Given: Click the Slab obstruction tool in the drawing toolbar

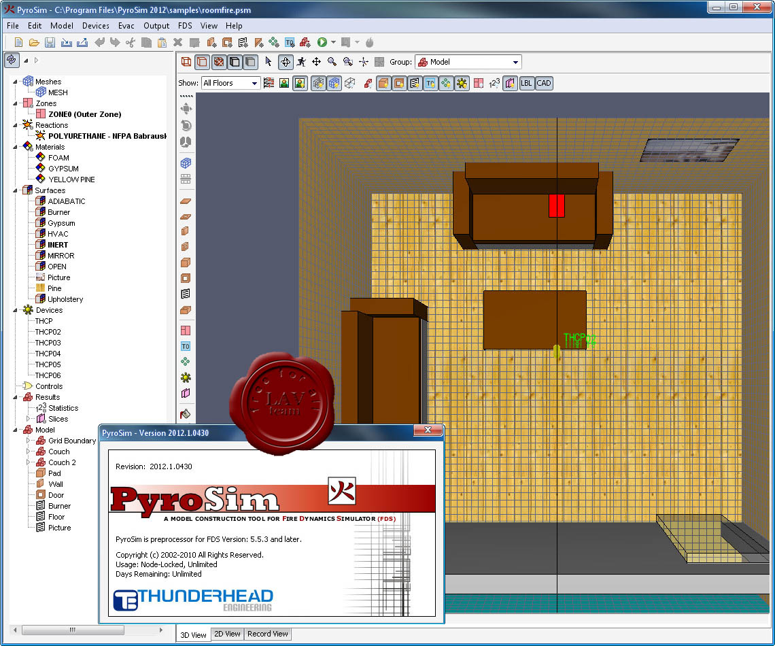Looking at the screenshot, I should (x=186, y=201).
